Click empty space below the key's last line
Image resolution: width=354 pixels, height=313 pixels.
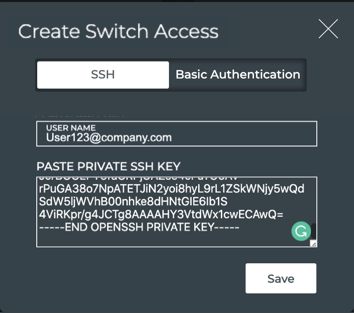pos(151,240)
